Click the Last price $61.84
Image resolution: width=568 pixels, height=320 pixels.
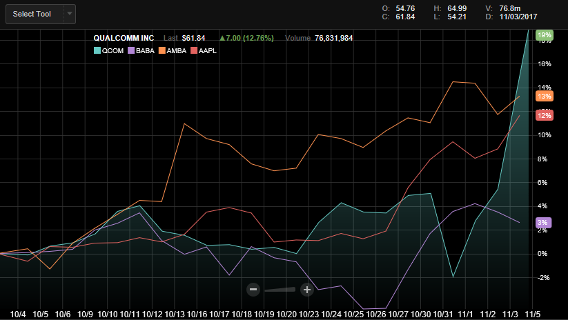click(x=193, y=38)
